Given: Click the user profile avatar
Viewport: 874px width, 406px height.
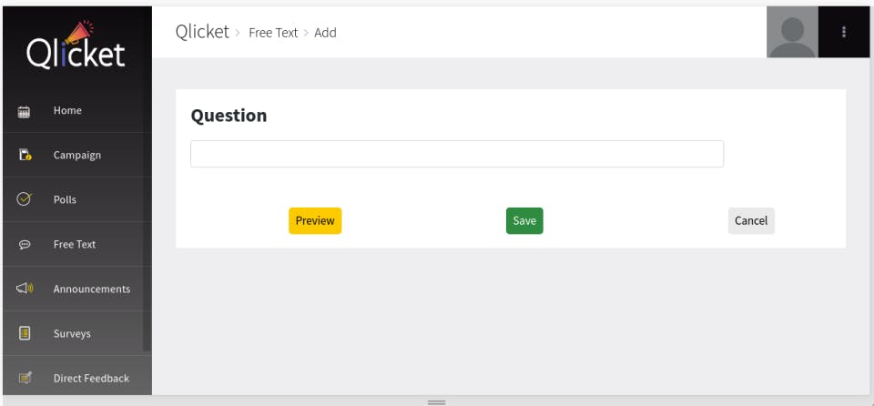Looking at the screenshot, I should click(792, 32).
